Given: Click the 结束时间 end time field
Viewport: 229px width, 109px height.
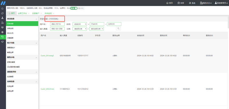Looking at the screenshot, I should pyautogui.click(x=114, y=24).
